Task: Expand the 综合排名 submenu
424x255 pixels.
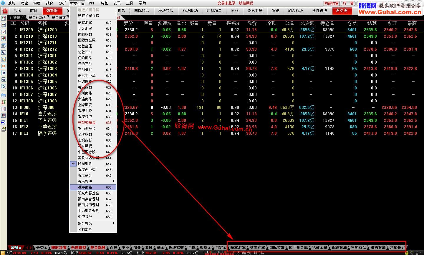Action: [x=93, y=224]
